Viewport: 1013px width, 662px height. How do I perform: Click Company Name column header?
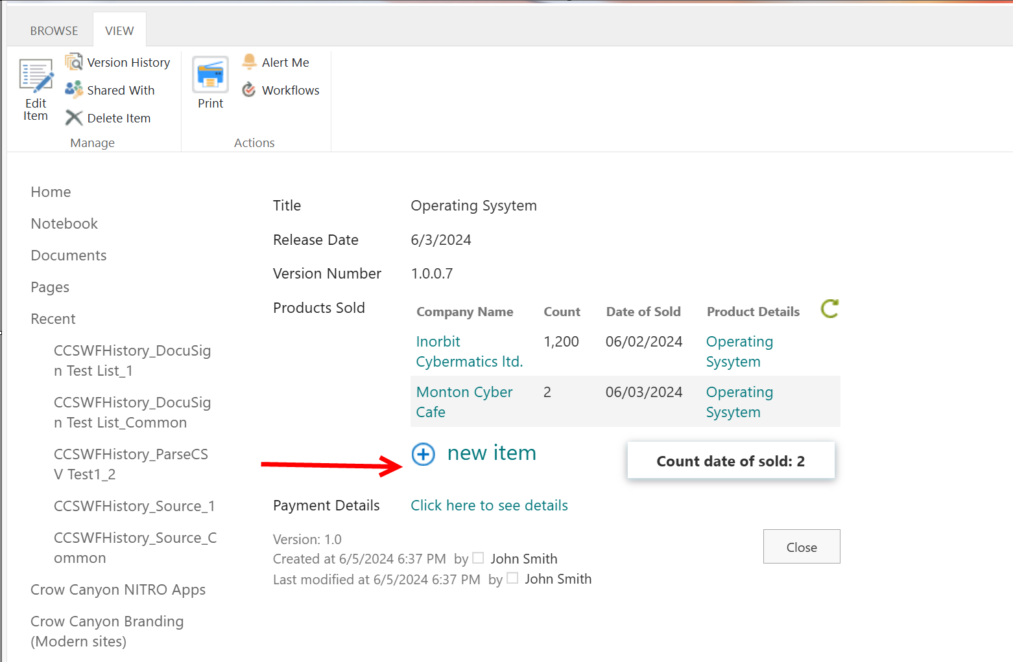[x=464, y=312]
